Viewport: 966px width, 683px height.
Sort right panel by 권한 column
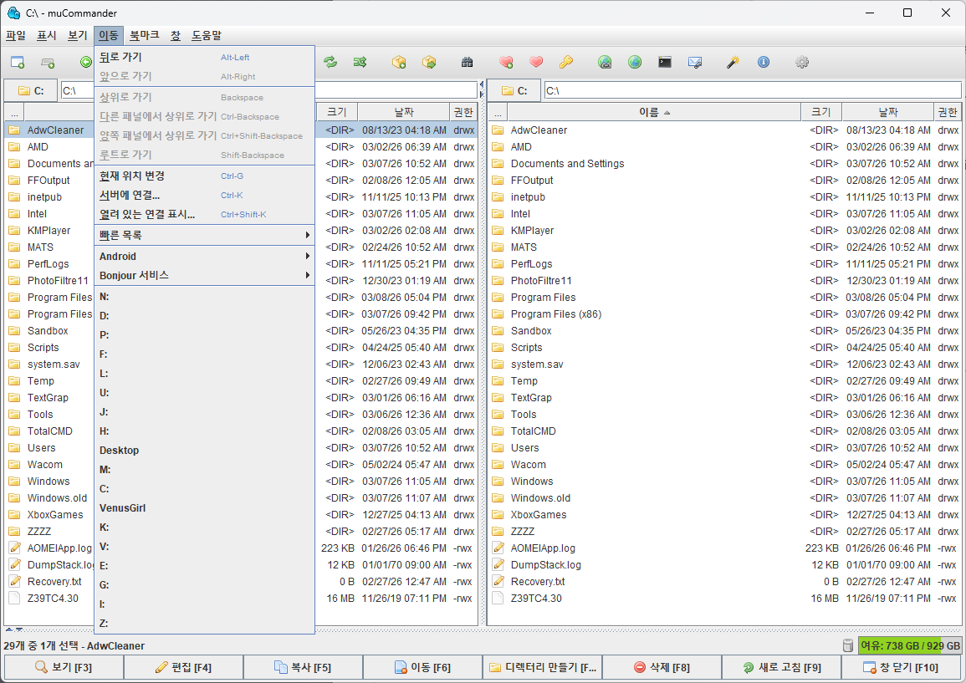coord(948,112)
